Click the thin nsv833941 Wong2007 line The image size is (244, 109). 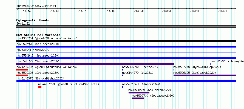(126, 52)
